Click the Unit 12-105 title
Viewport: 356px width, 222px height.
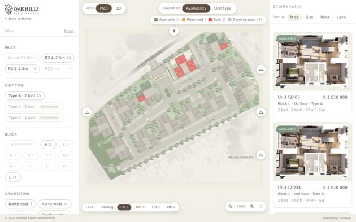[x=289, y=97]
